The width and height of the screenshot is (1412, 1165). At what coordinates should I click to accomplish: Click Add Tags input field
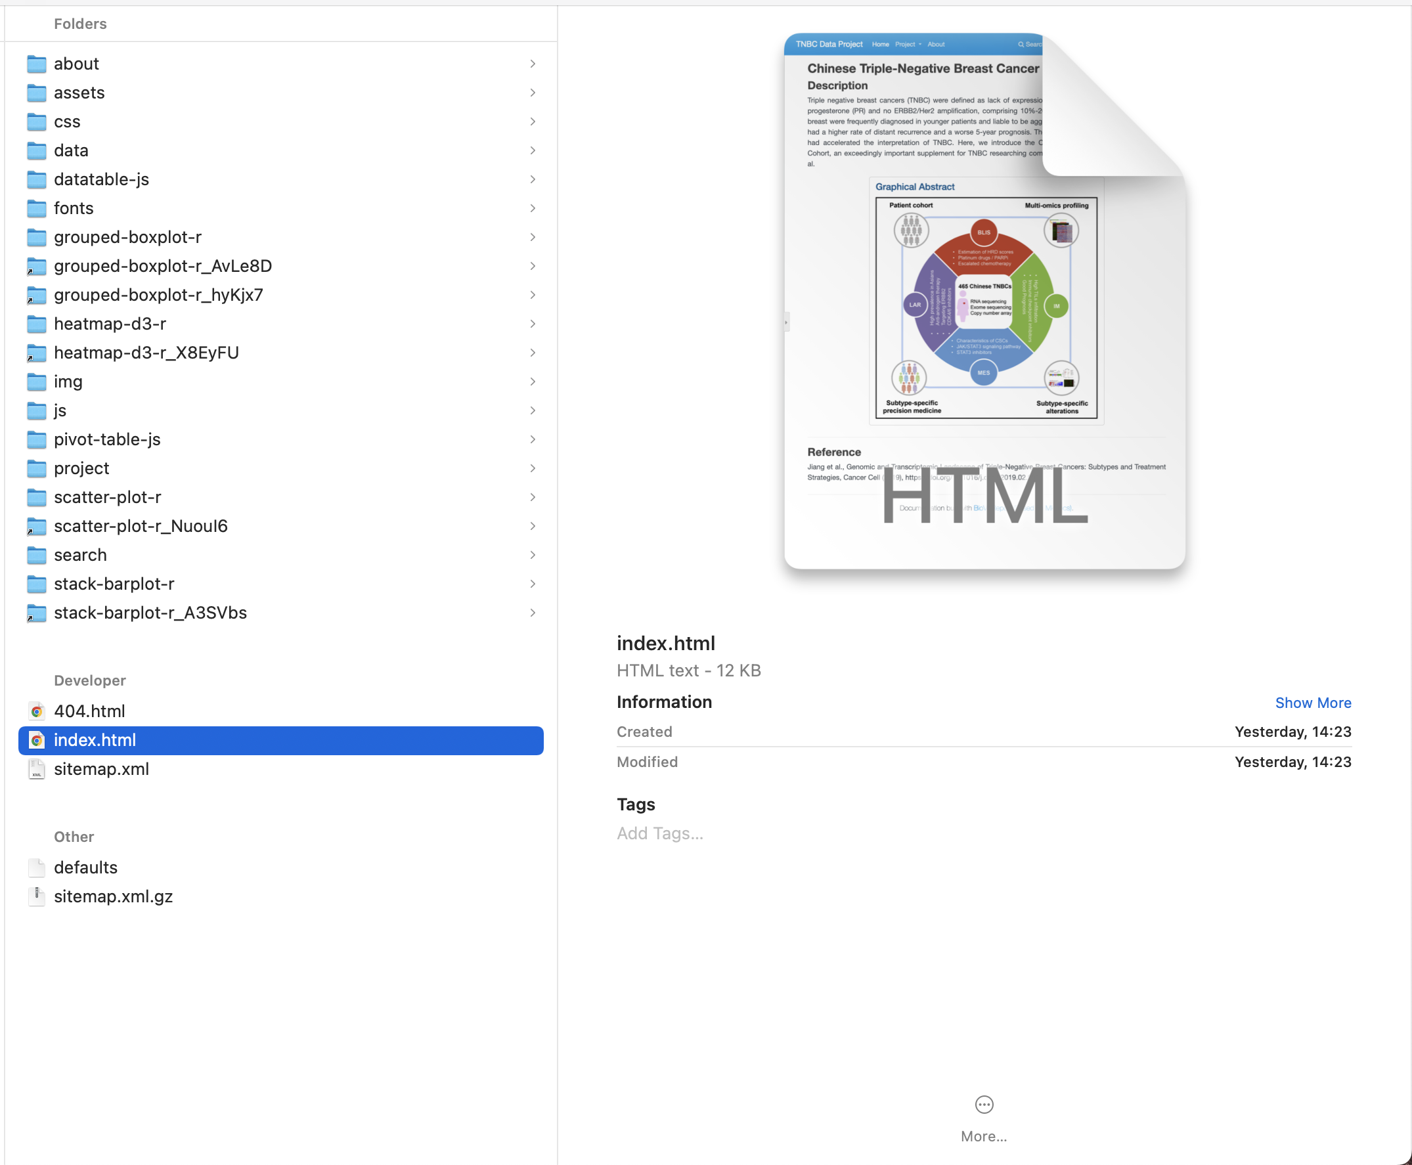[x=659, y=833]
